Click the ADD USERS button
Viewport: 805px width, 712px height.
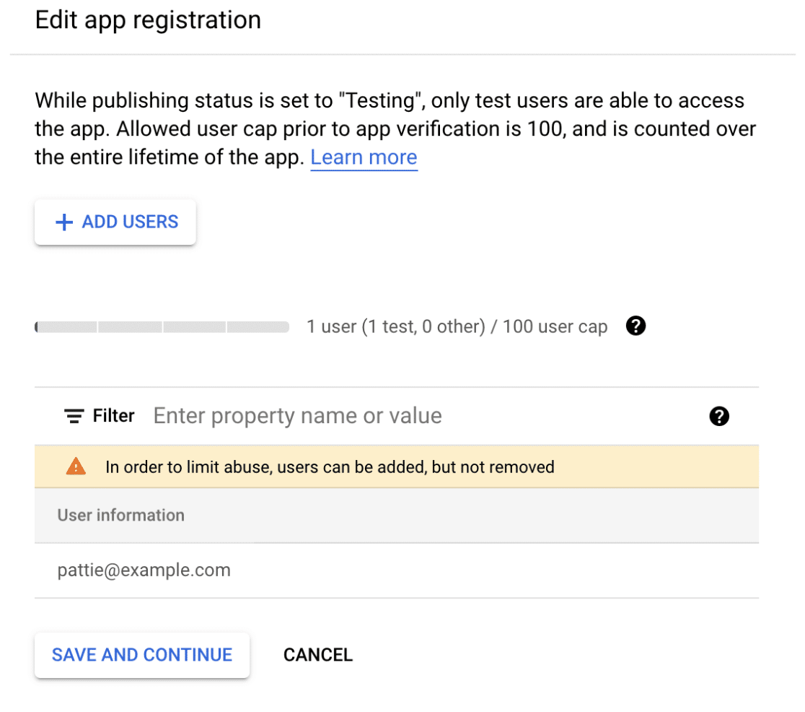115,222
